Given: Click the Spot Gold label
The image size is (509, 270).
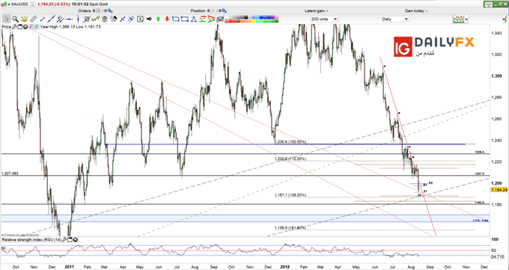Looking at the screenshot, I should [99, 4].
